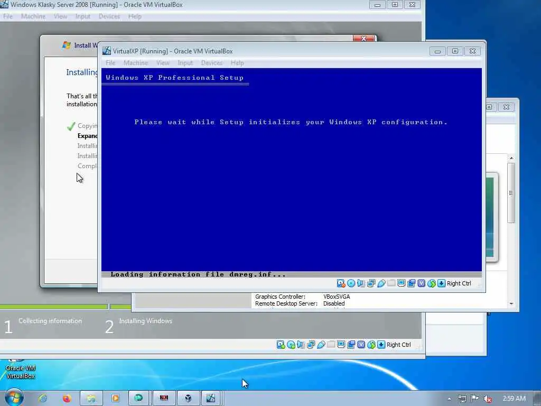The height and width of the screenshot is (406, 541).
Task: Open File menu in Klasky Server window
Action: [x=8, y=16]
